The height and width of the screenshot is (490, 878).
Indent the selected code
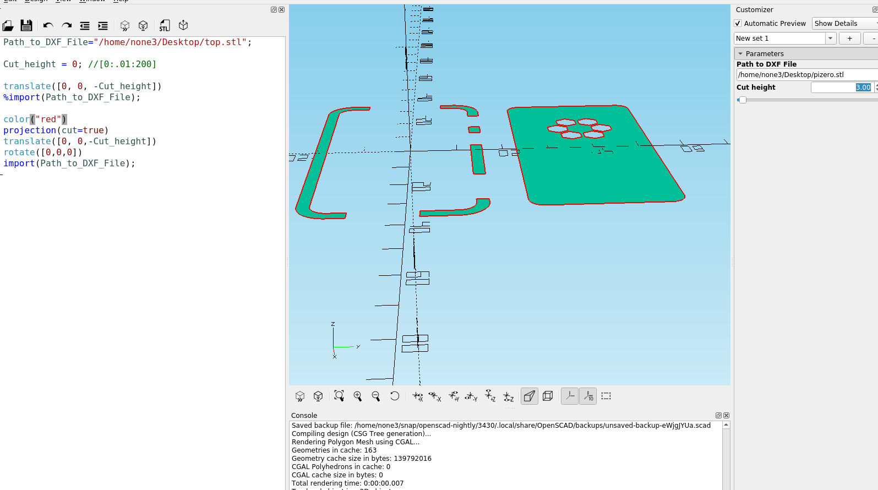103,26
